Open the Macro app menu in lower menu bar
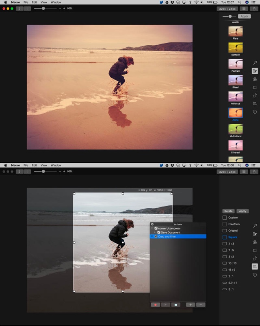The height and width of the screenshot is (326, 260). (x=15, y=165)
